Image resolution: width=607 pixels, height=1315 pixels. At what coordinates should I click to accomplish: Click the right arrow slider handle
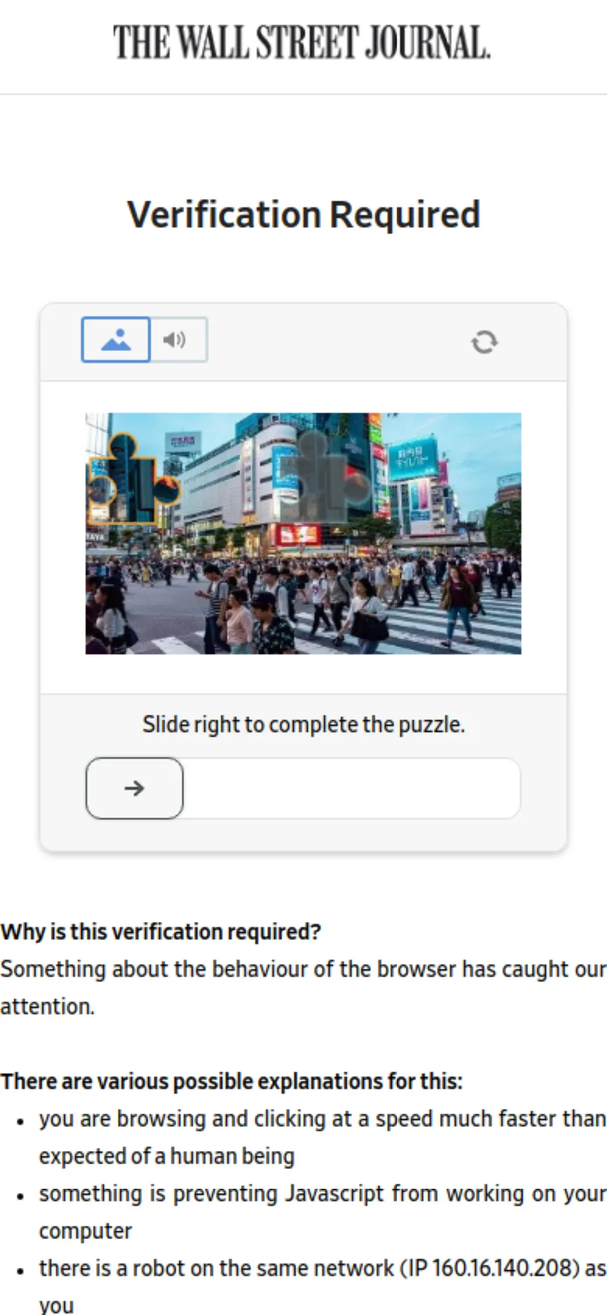(134, 788)
